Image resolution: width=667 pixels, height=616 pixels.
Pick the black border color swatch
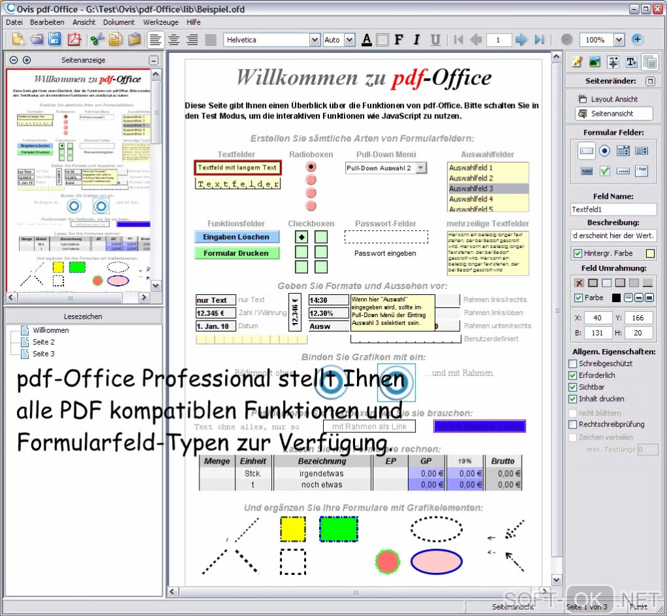pos(616,298)
